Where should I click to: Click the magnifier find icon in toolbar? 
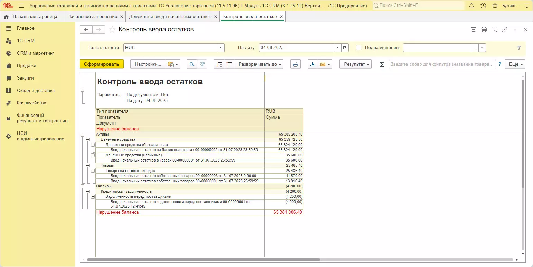pyautogui.click(x=191, y=64)
